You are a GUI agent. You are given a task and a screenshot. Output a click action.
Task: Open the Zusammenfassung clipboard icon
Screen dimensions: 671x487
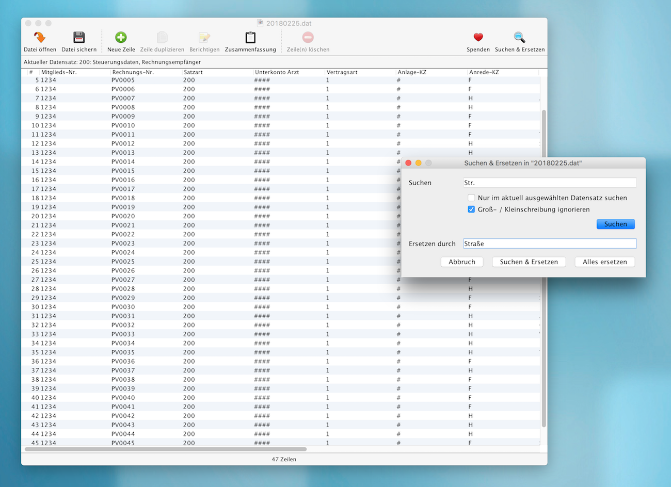point(250,38)
